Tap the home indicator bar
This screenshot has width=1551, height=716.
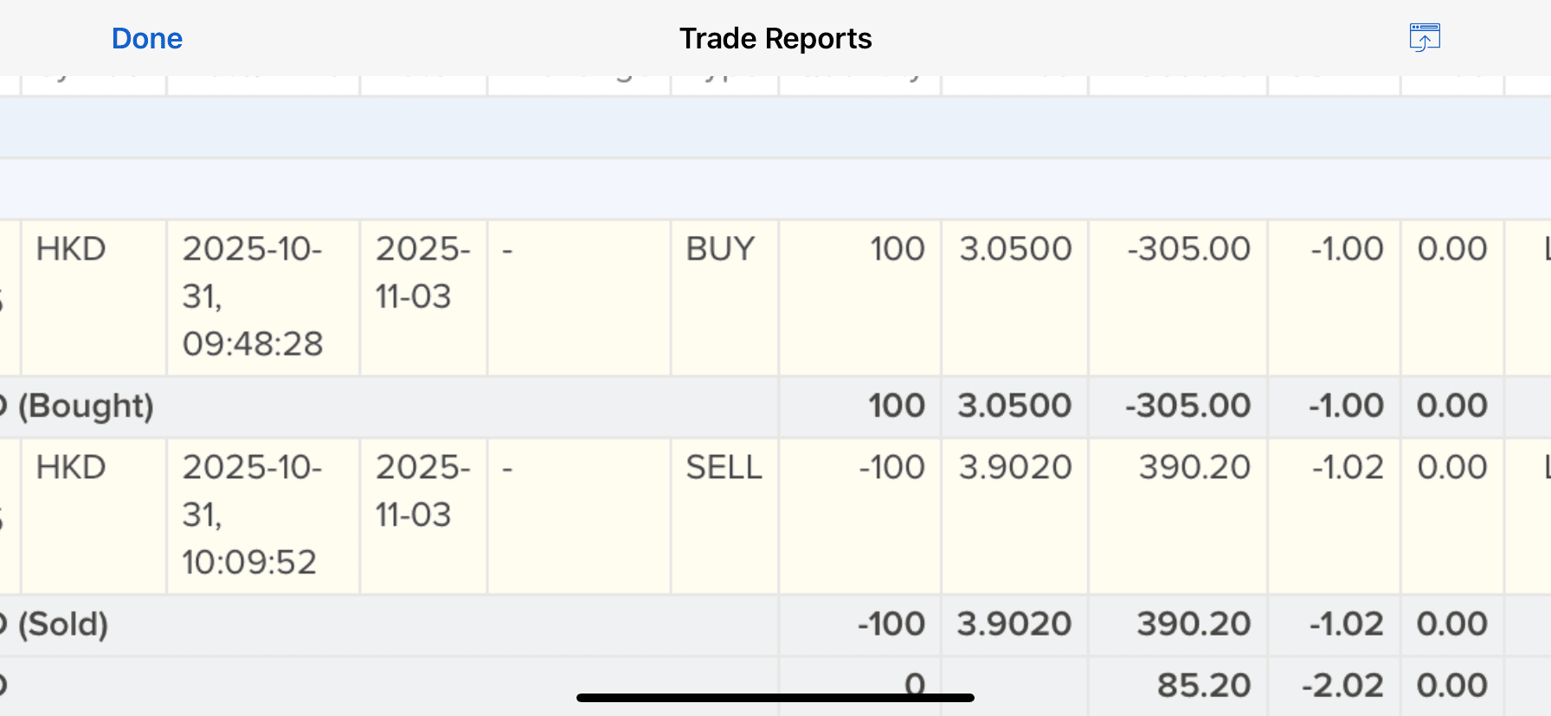[775, 698]
